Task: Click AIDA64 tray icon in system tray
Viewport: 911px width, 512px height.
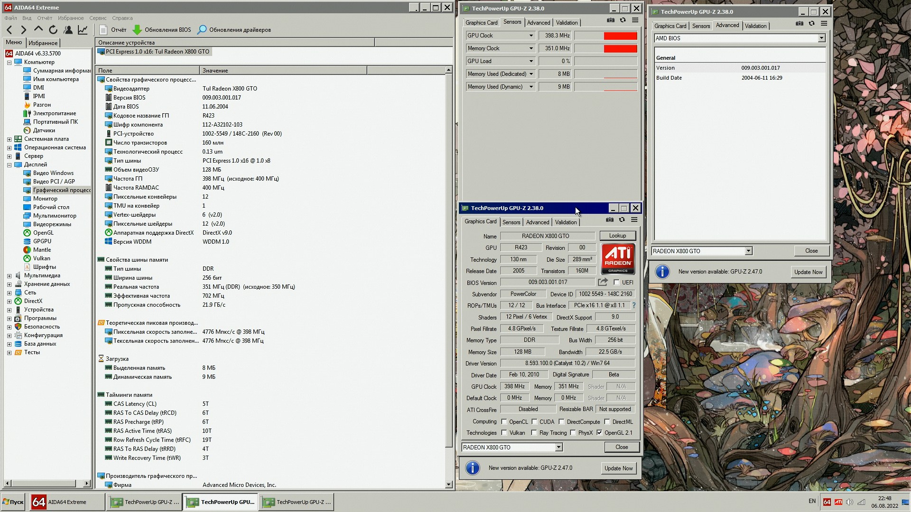Action: (x=827, y=502)
